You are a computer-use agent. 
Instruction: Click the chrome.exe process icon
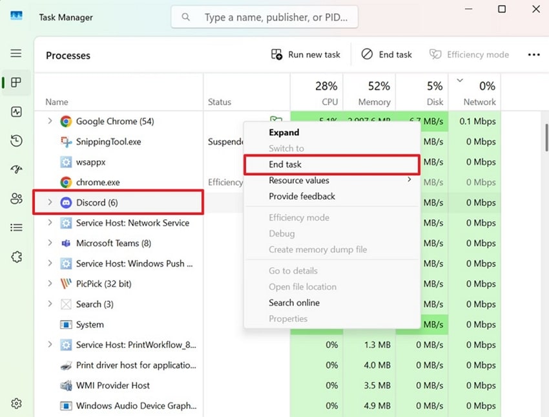click(x=66, y=182)
